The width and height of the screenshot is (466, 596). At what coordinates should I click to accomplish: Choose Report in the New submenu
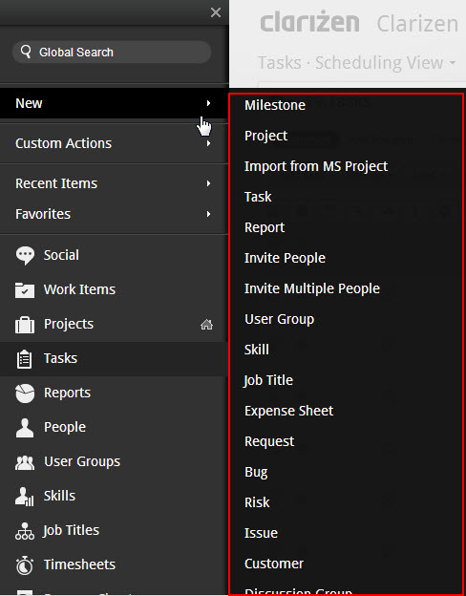pos(265,227)
